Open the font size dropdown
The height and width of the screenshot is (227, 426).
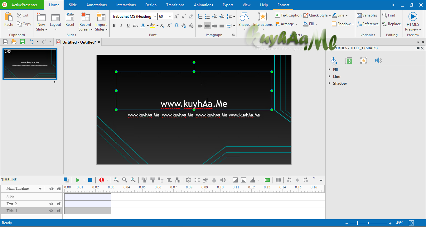(170, 17)
